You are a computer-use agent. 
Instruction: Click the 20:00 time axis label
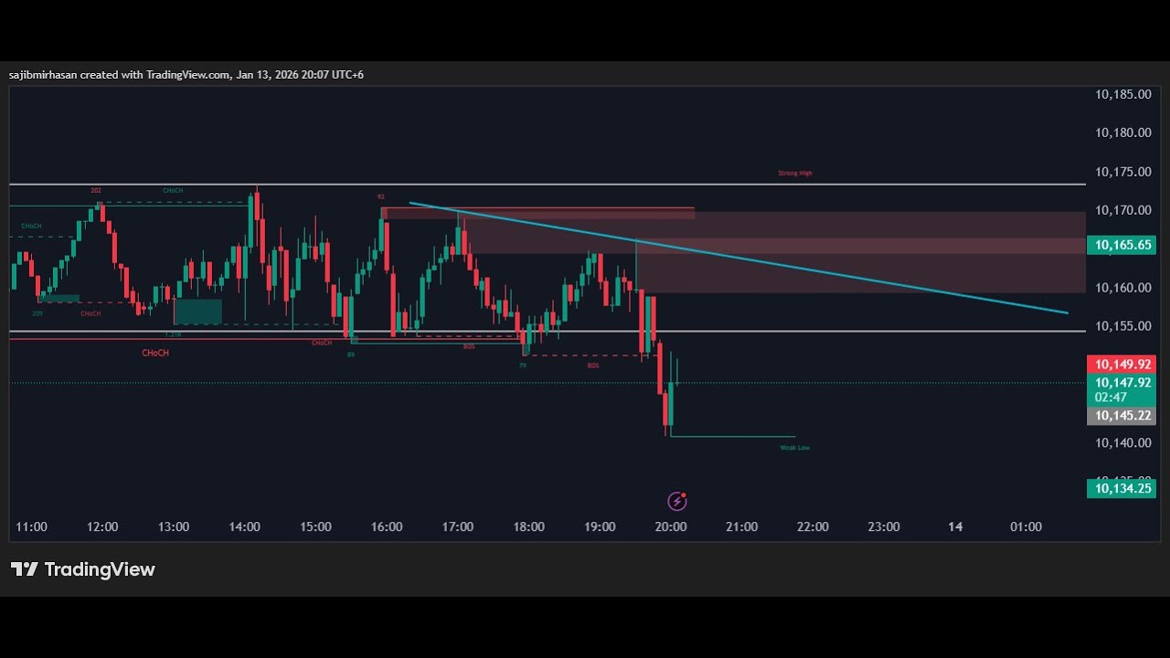click(671, 527)
